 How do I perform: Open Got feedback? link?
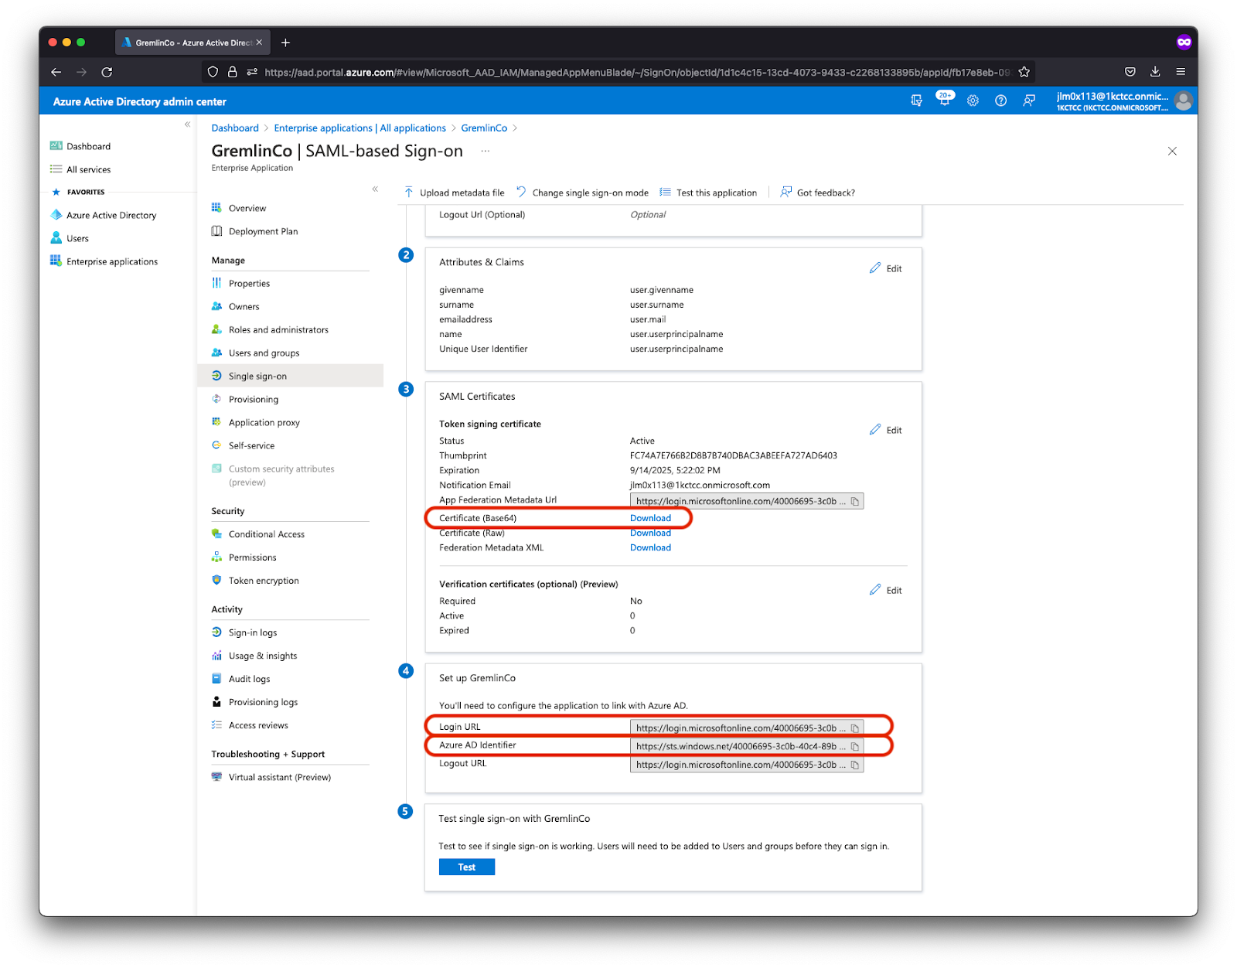pos(817,193)
